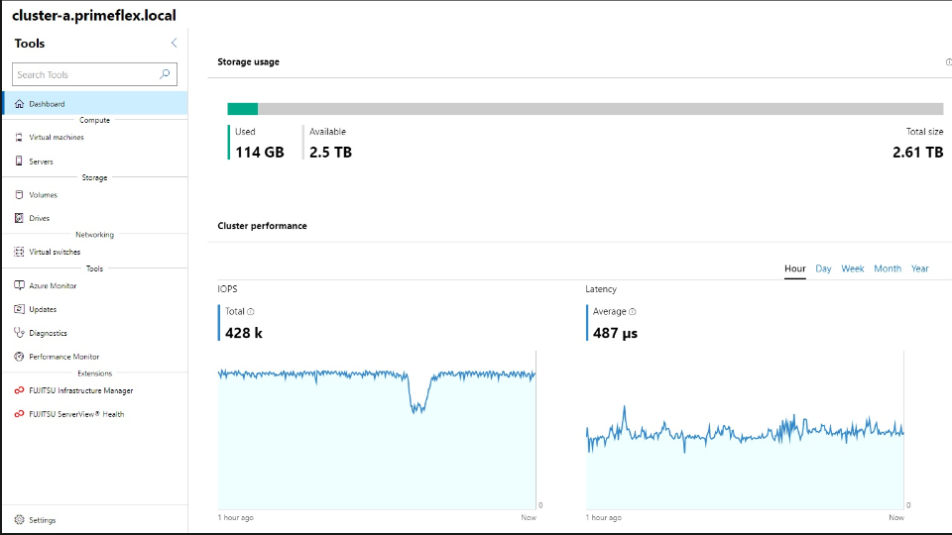Focus the Search Tools input field
This screenshot has height=535, width=952.
pos(84,74)
